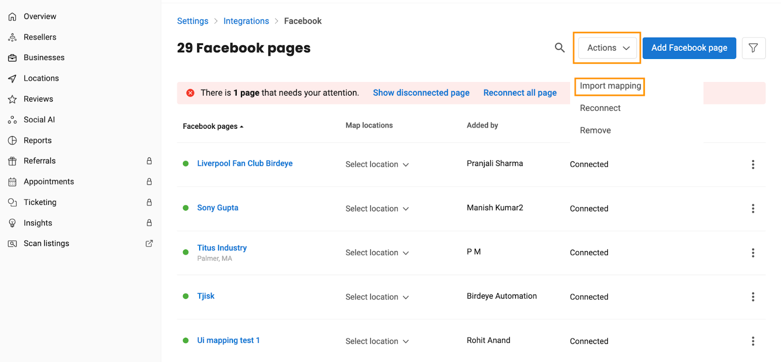This screenshot has width=781, height=362.
Task: Click Rohit Anand cell
Action: [488, 341]
